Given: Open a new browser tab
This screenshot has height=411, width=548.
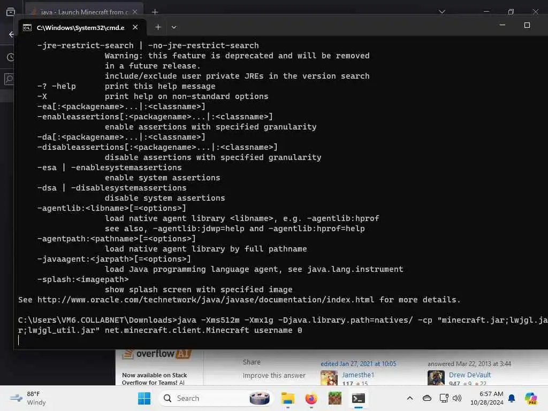Looking at the screenshot, I should point(155,12).
